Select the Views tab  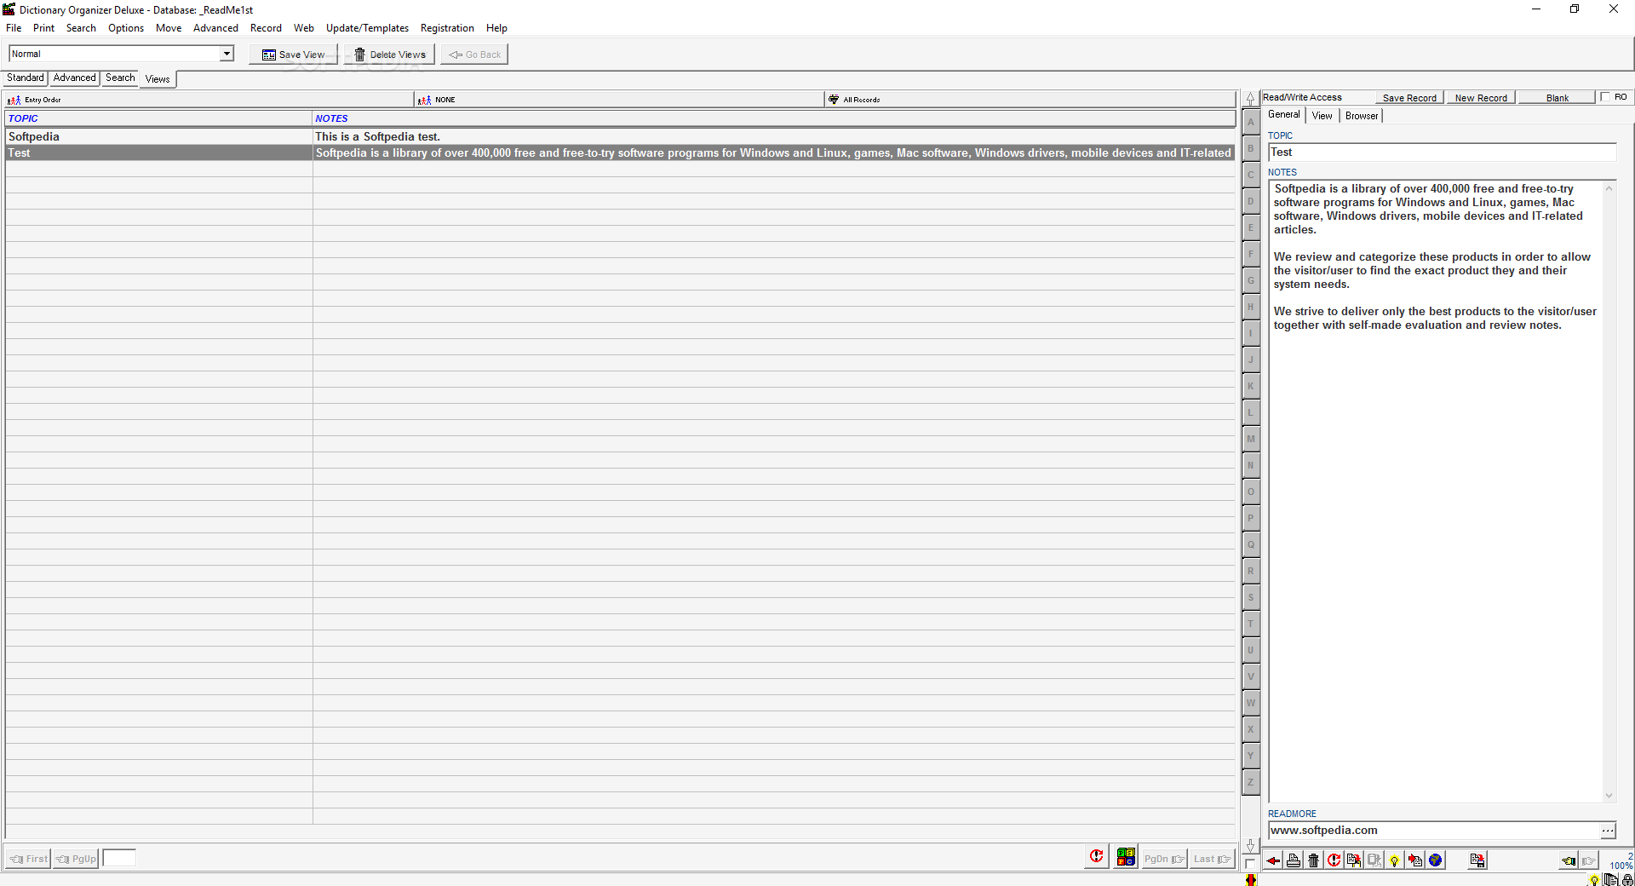[x=158, y=79]
